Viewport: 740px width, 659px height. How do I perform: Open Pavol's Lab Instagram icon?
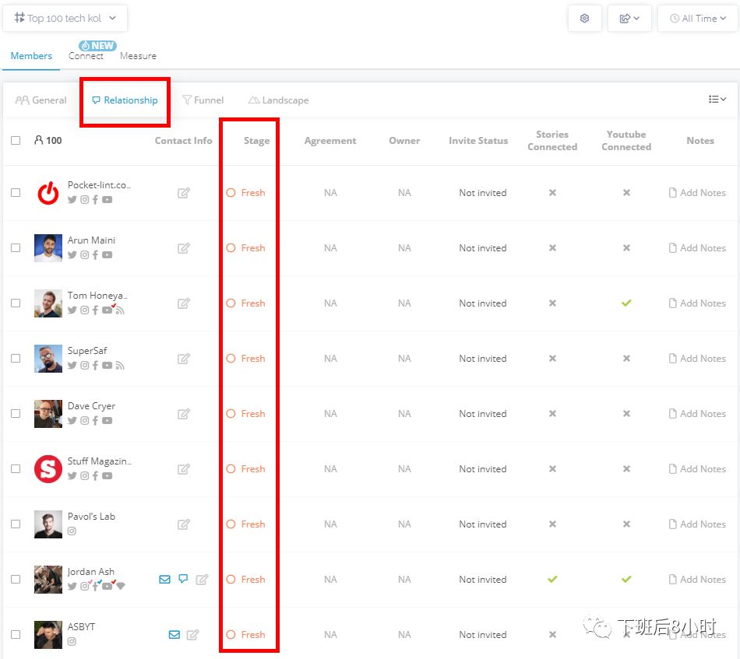[x=72, y=531]
